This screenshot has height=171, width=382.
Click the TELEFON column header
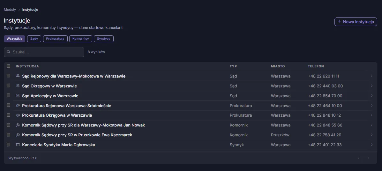click(x=316, y=66)
